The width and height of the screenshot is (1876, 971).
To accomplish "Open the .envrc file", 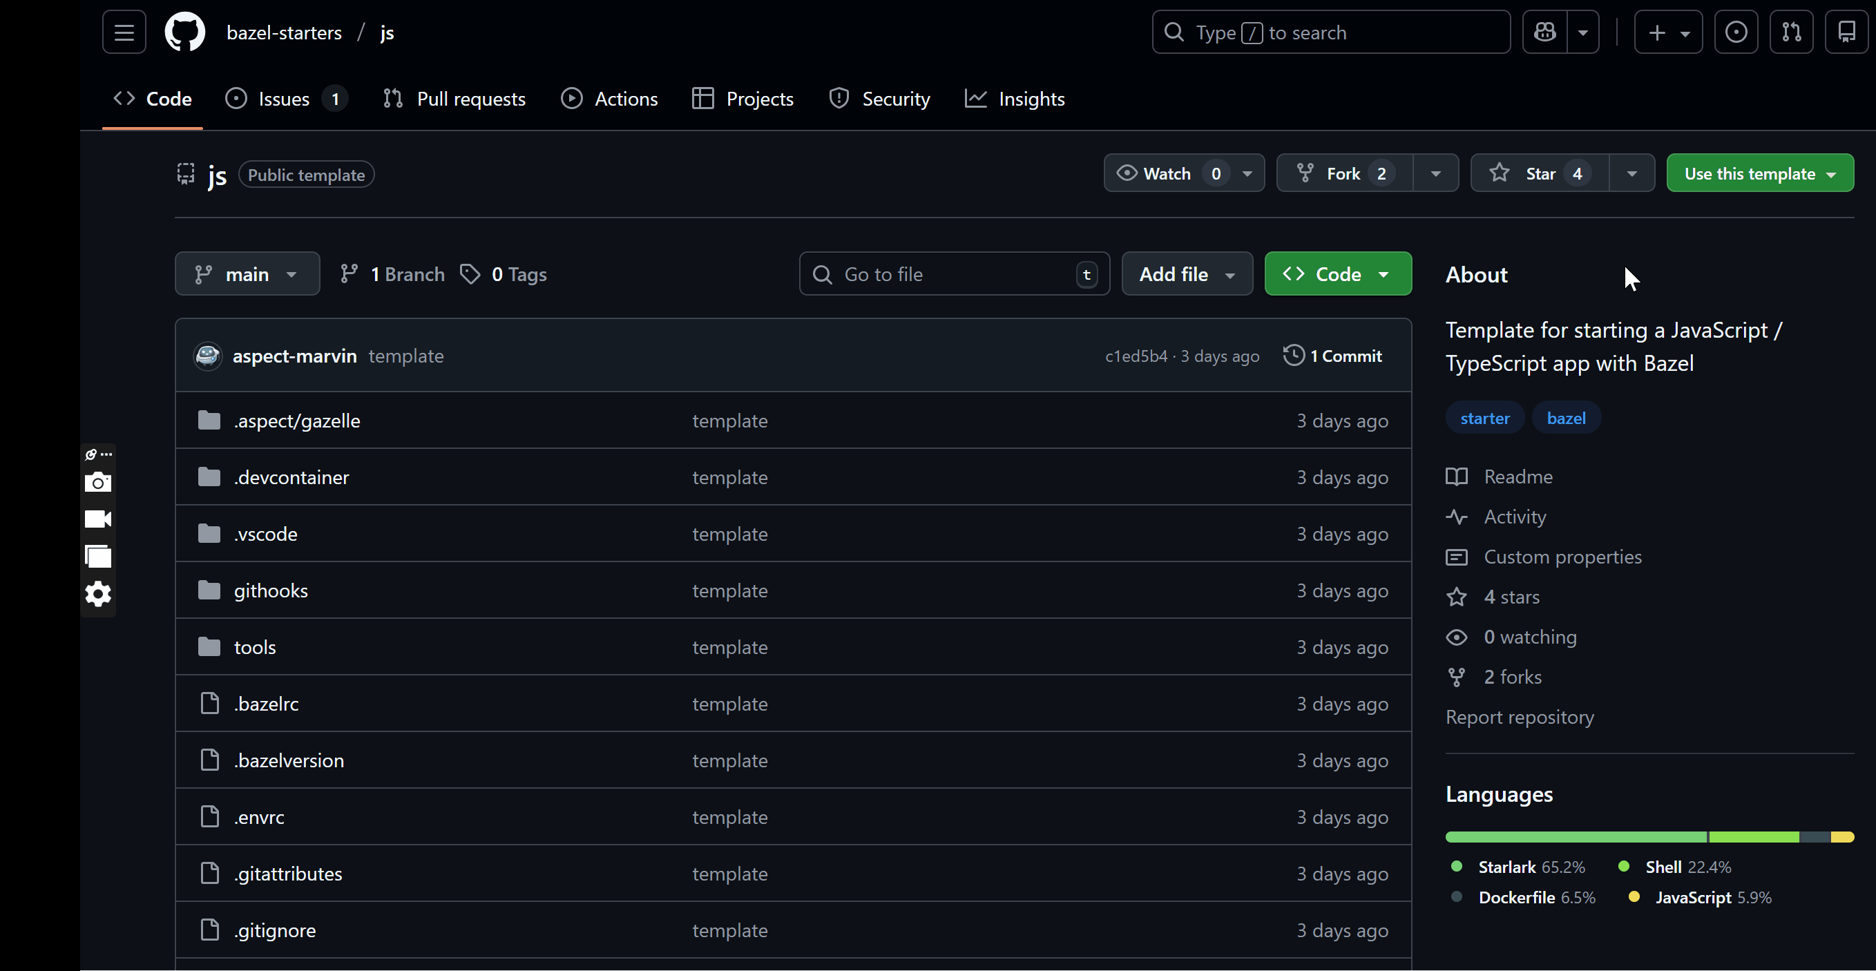I will pos(259,817).
